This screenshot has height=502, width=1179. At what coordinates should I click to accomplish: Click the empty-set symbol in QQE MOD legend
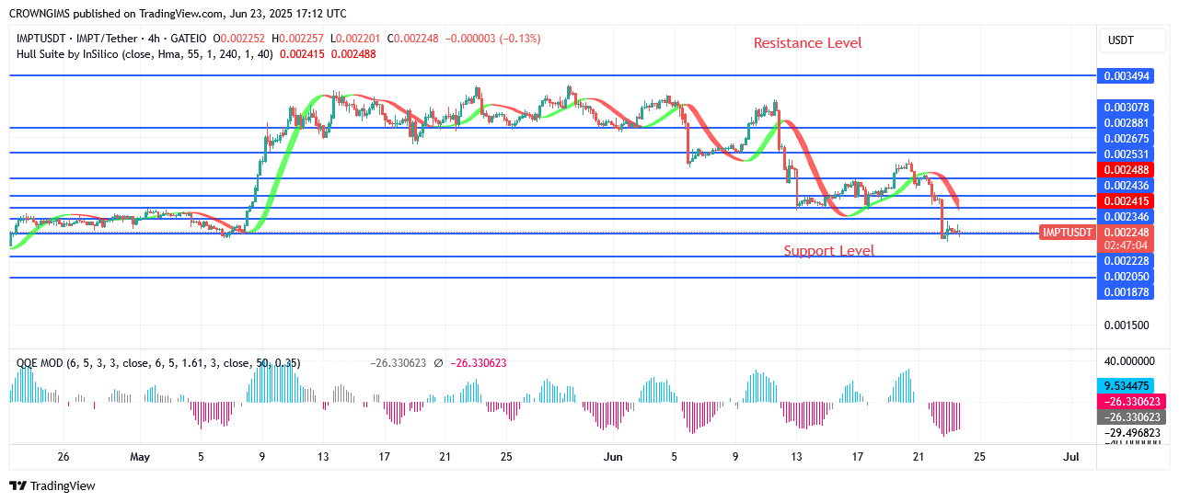point(438,363)
